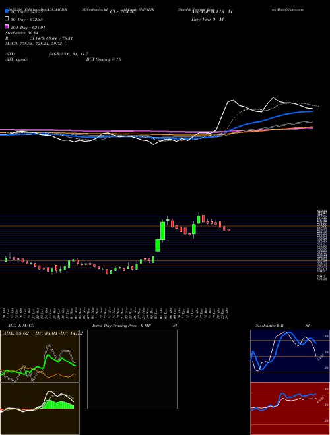Open the blue Stochastics chart panel
The height and width of the screenshot is (435, 330).
[290, 356]
